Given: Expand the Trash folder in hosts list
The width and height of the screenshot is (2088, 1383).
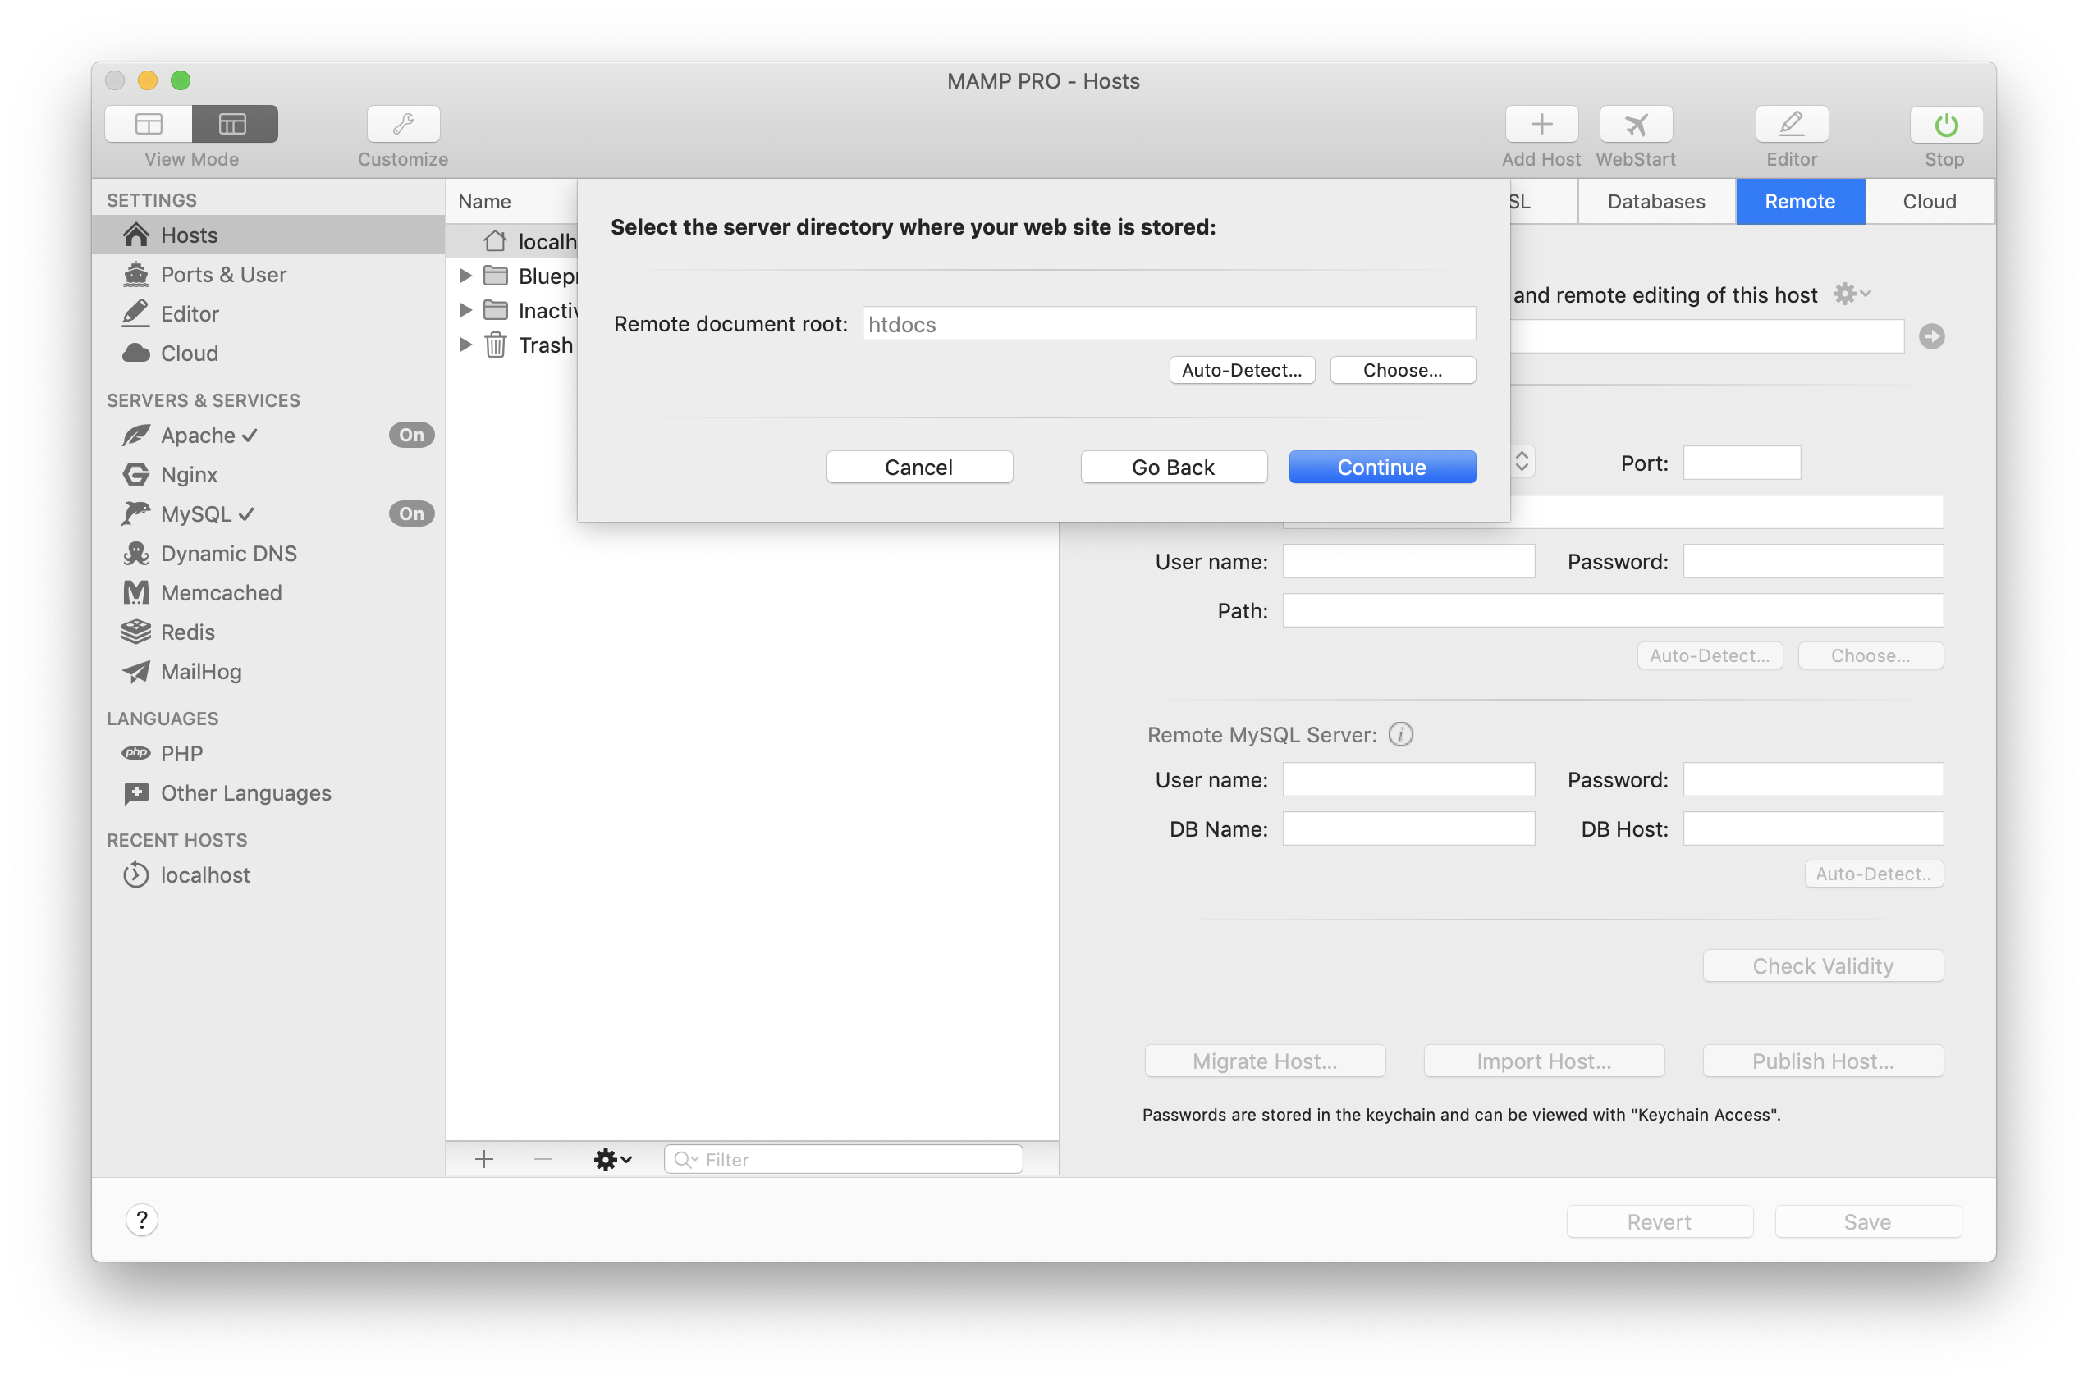Looking at the screenshot, I should click(x=467, y=345).
